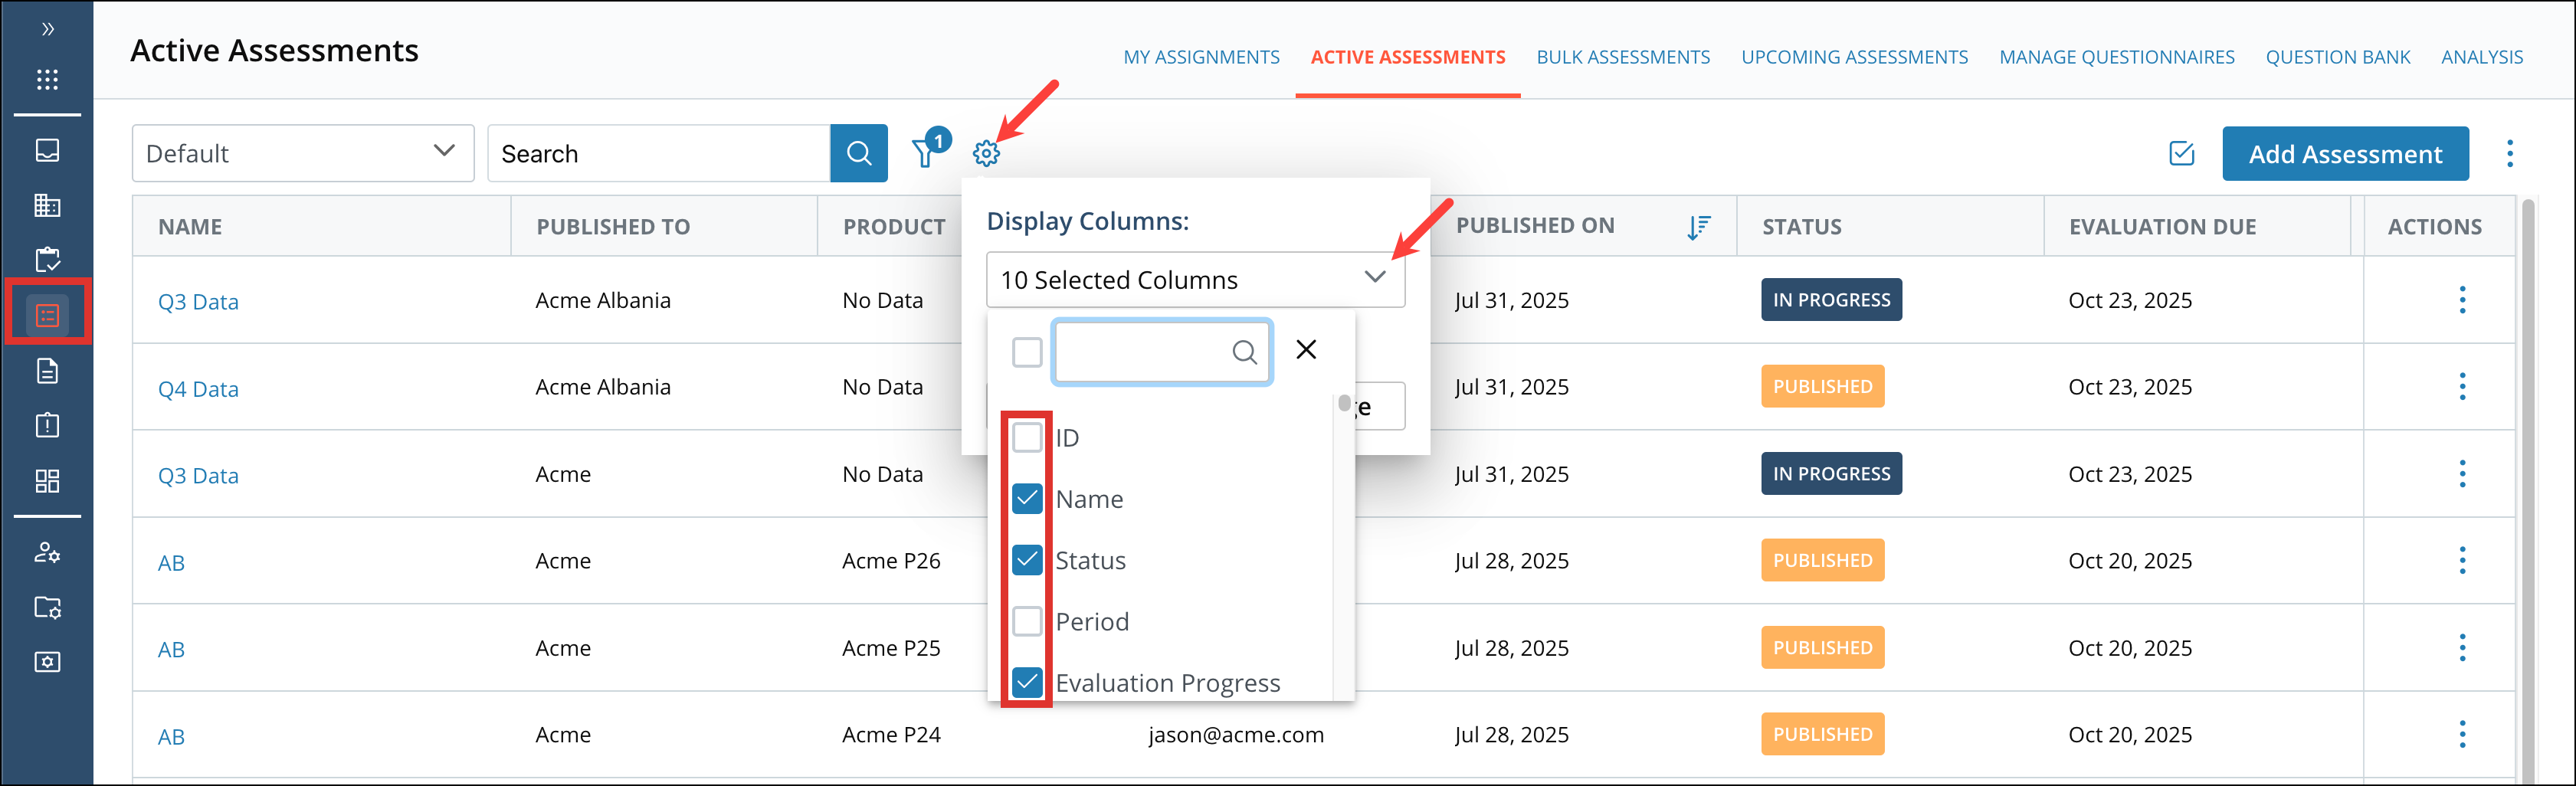This screenshot has width=2576, height=786.
Task: Open the top-right more options menu
Action: [2509, 153]
